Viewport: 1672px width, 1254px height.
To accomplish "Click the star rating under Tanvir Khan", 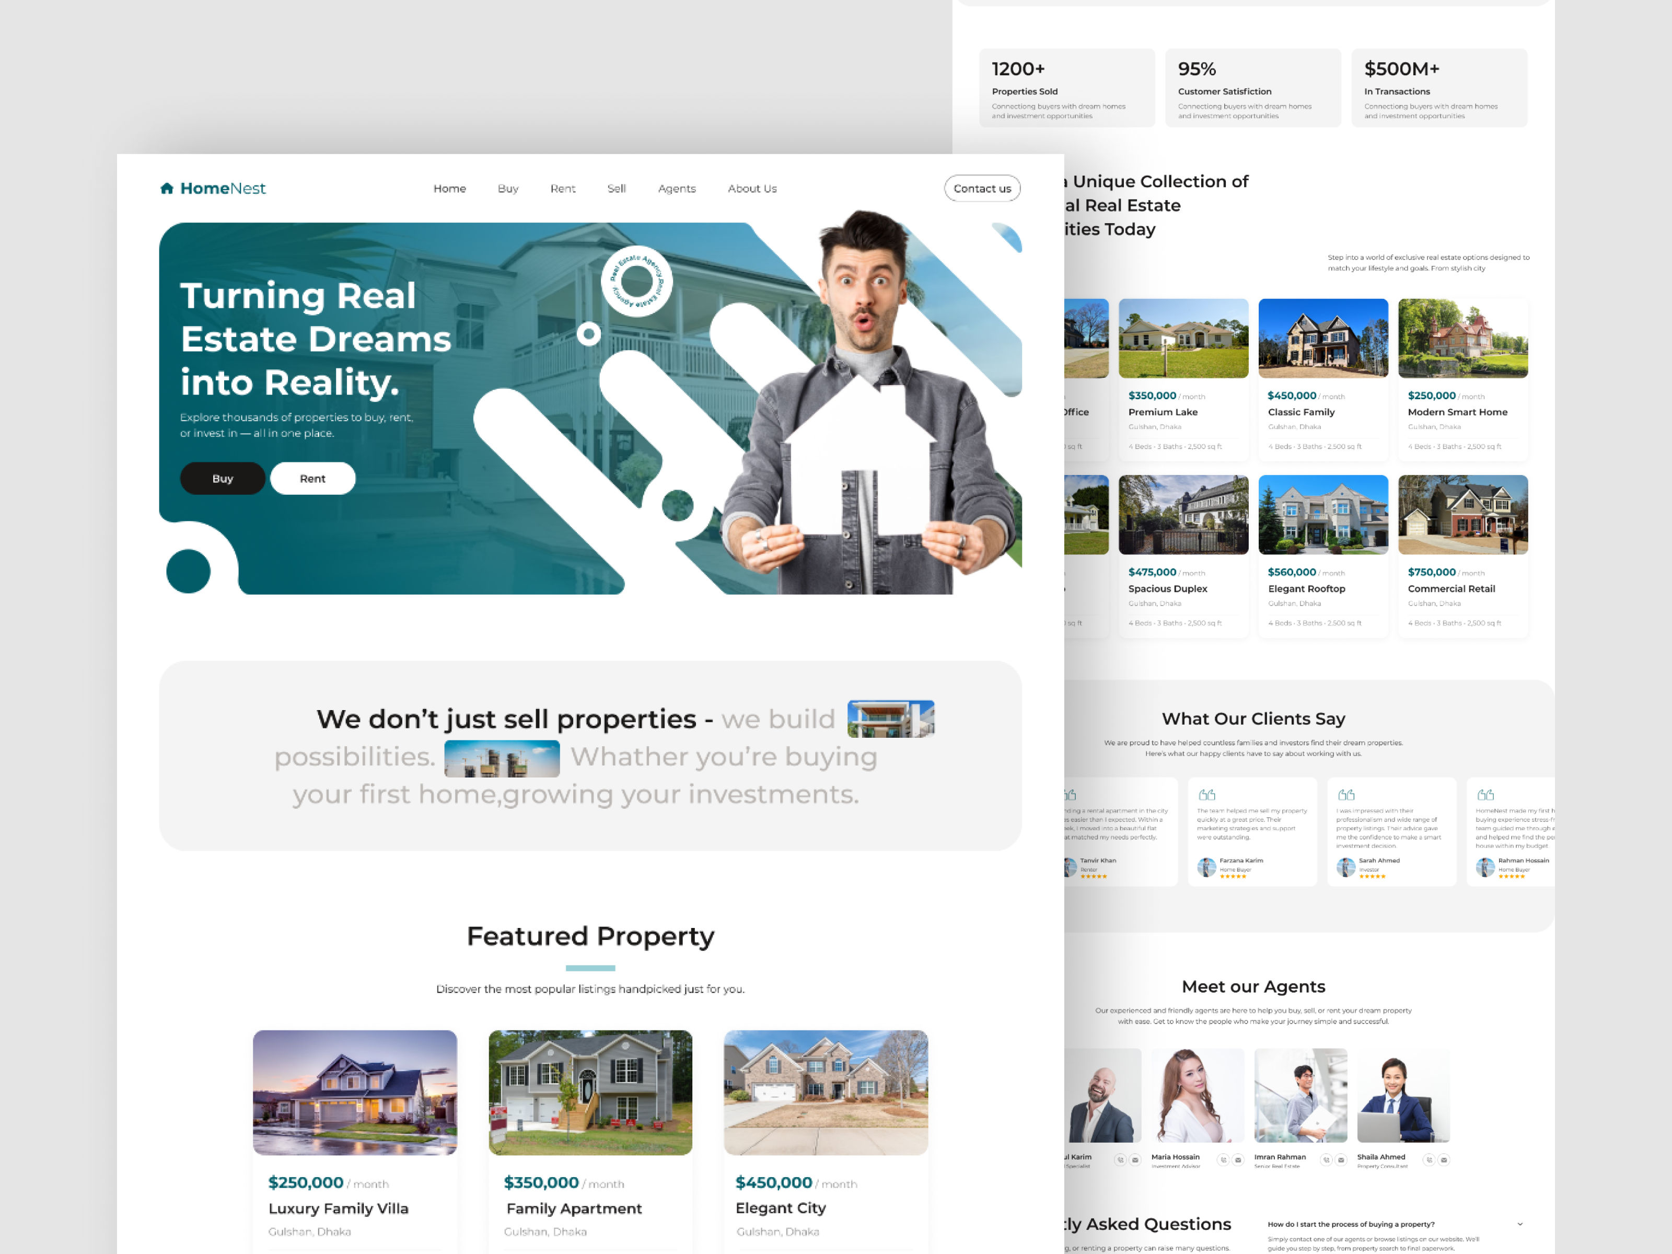I will (x=1094, y=877).
